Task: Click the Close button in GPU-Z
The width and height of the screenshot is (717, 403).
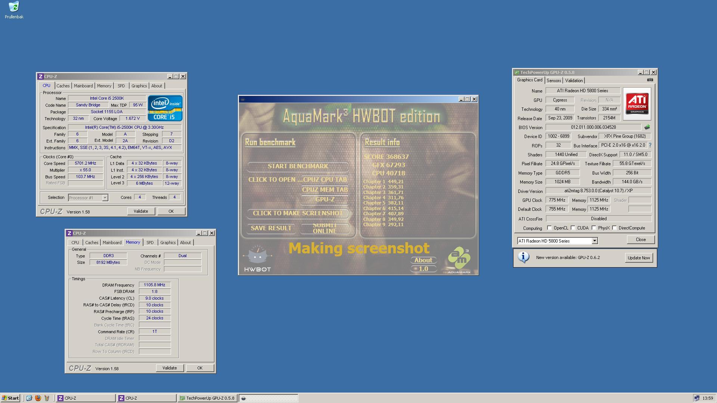Action: click(640, 240)
